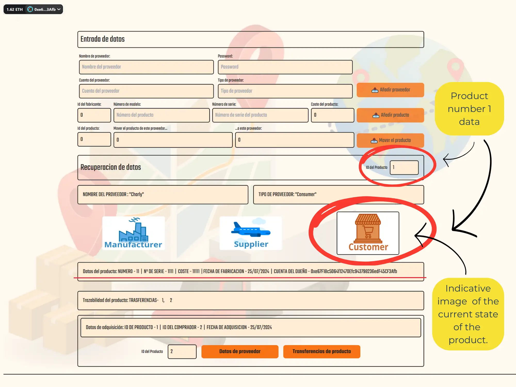Expand the wallet account dropdown chevron

[x=59, y=9]
